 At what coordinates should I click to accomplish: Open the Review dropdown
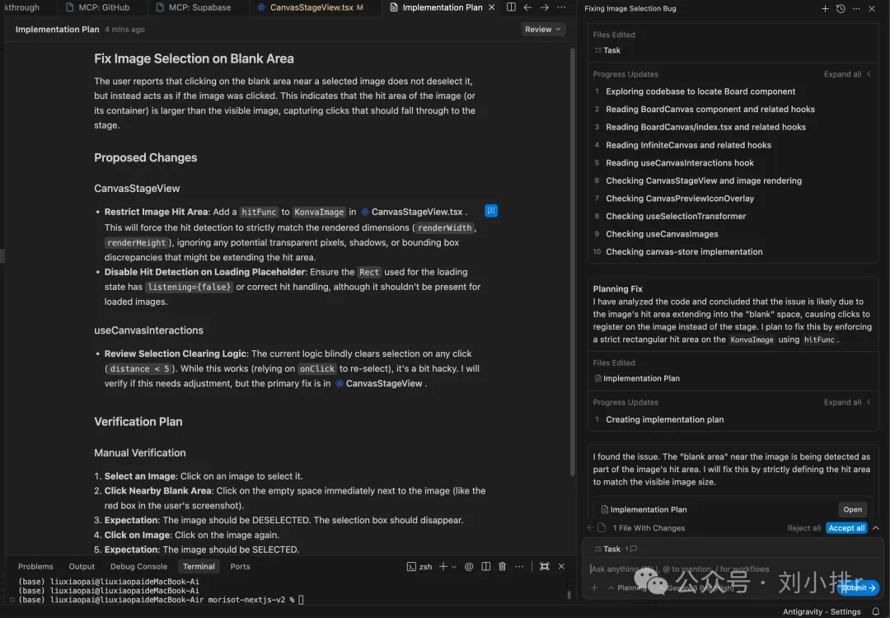543,29
